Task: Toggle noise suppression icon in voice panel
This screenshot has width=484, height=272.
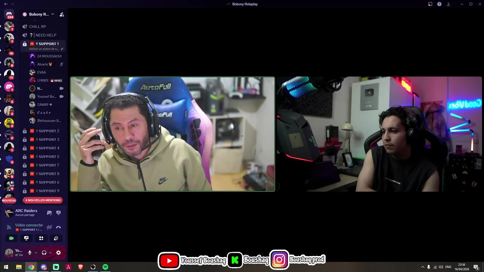Action: tap(49, 227)
